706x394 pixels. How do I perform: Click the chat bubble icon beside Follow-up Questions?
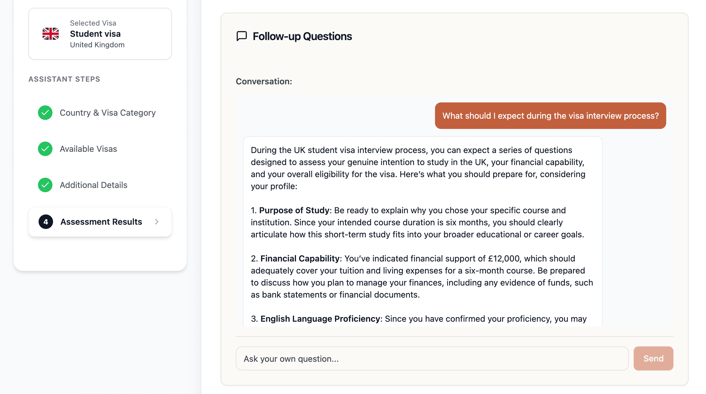pos(241,36)
